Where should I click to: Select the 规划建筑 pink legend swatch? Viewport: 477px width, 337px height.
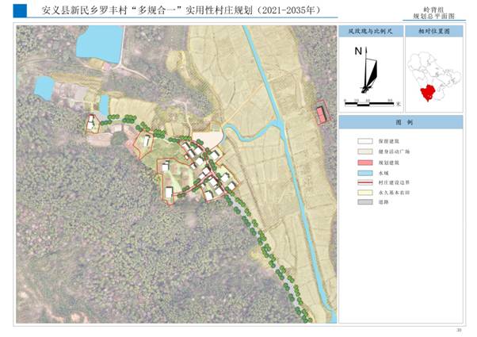click(367, 161)
